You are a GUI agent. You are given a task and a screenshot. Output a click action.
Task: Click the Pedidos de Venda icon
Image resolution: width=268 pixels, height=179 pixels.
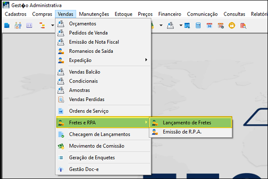click(61, 33)
